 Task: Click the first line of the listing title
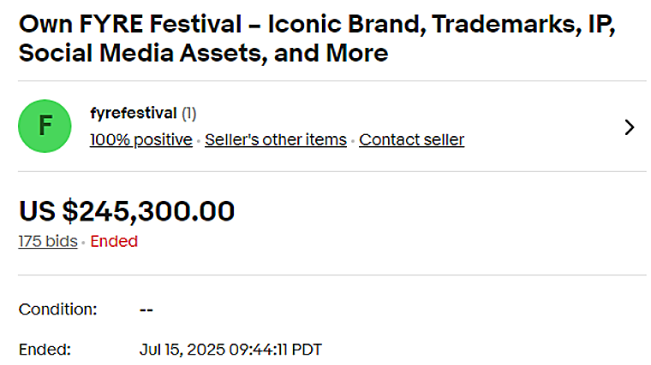tap(317, 24)
